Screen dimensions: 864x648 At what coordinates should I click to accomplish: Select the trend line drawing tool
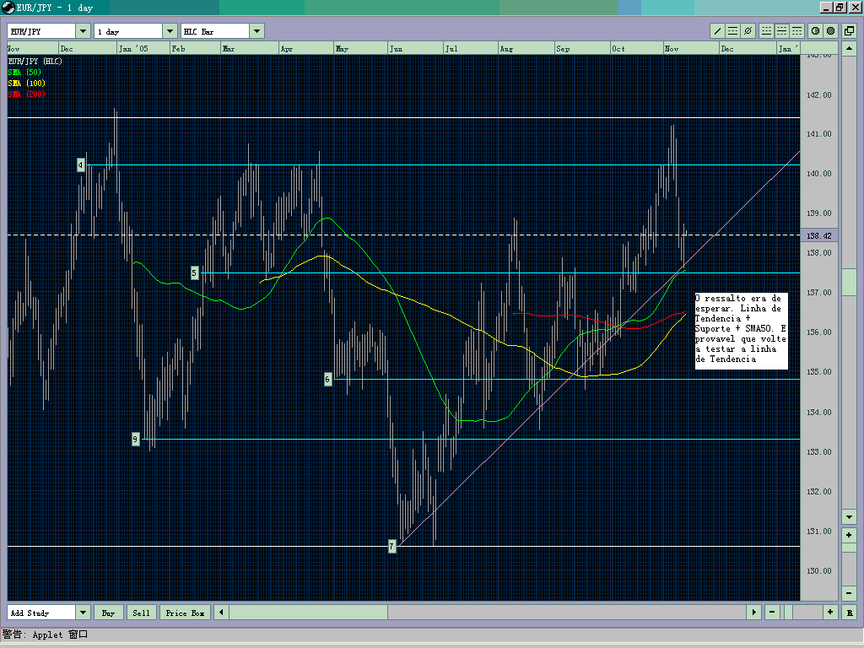[x=717, y=30]
